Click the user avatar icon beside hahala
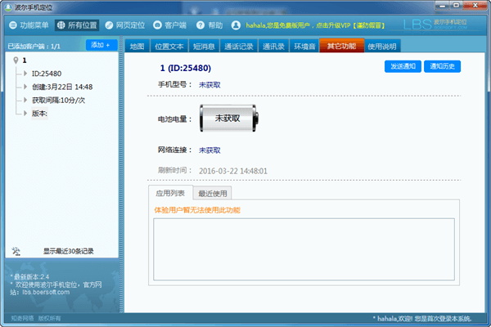The height and width of the screenshot is (327, 491). pos(236,25)
